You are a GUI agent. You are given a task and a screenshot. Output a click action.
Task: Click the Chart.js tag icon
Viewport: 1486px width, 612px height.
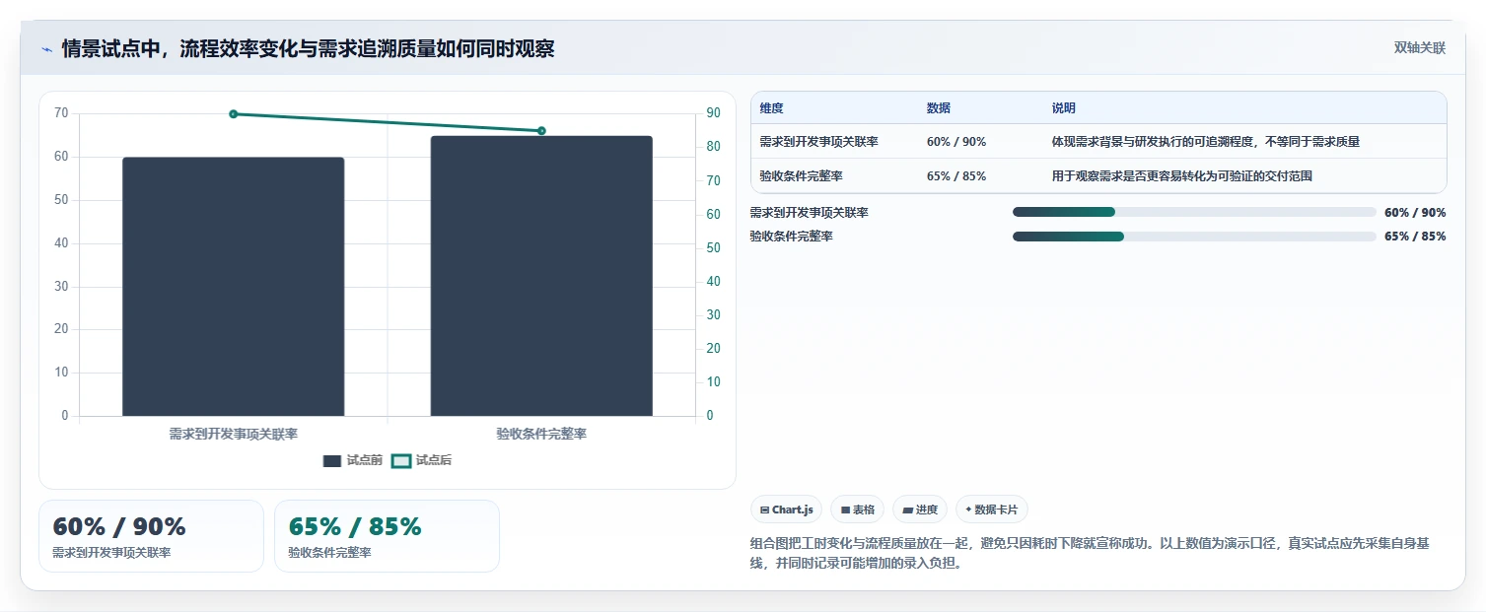click(x=764, y=510)
